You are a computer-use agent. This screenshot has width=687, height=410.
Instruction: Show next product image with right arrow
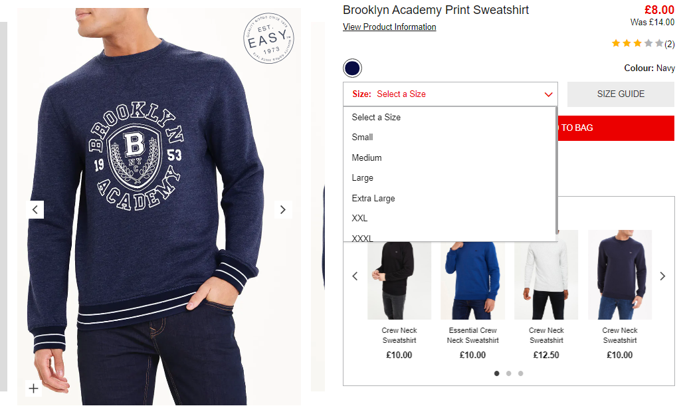click(283, 209)
